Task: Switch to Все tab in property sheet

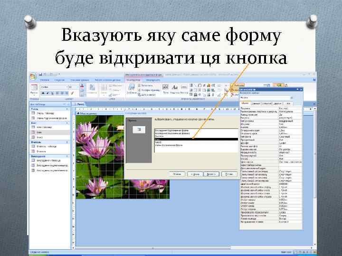Action: tap(288, 104)
